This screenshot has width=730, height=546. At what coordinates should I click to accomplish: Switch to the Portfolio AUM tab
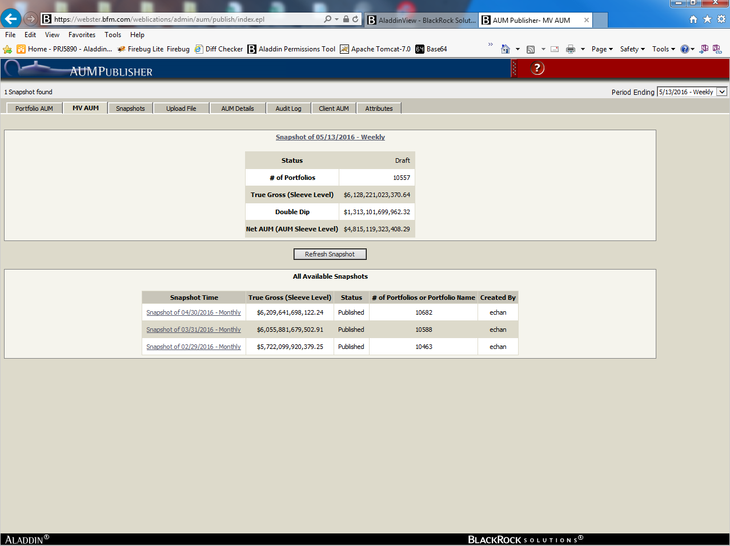coord(34,109)
